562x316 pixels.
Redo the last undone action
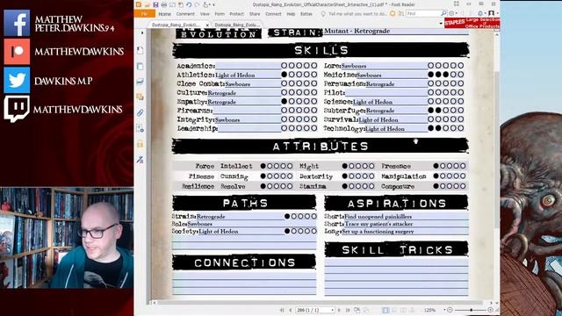point(197,4)
